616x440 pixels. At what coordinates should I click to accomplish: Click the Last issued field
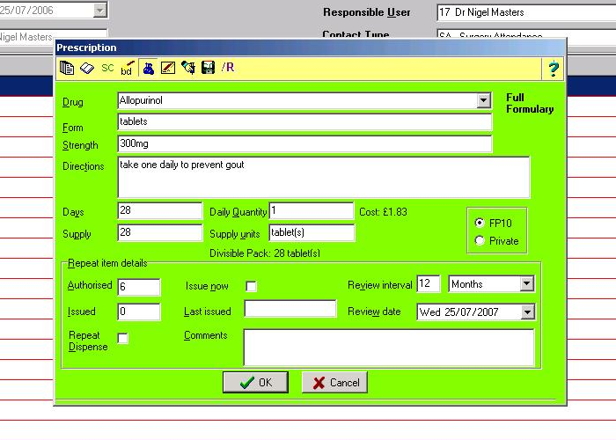(290, 309)
